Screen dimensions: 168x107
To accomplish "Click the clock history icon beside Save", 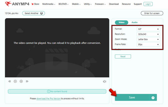I will coord(153,98).
